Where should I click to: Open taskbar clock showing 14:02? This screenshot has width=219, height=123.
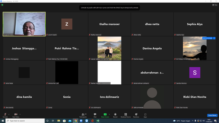click(x=209, y=121)
